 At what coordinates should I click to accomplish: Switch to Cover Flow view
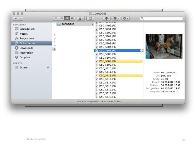click(x=72, y=18)
